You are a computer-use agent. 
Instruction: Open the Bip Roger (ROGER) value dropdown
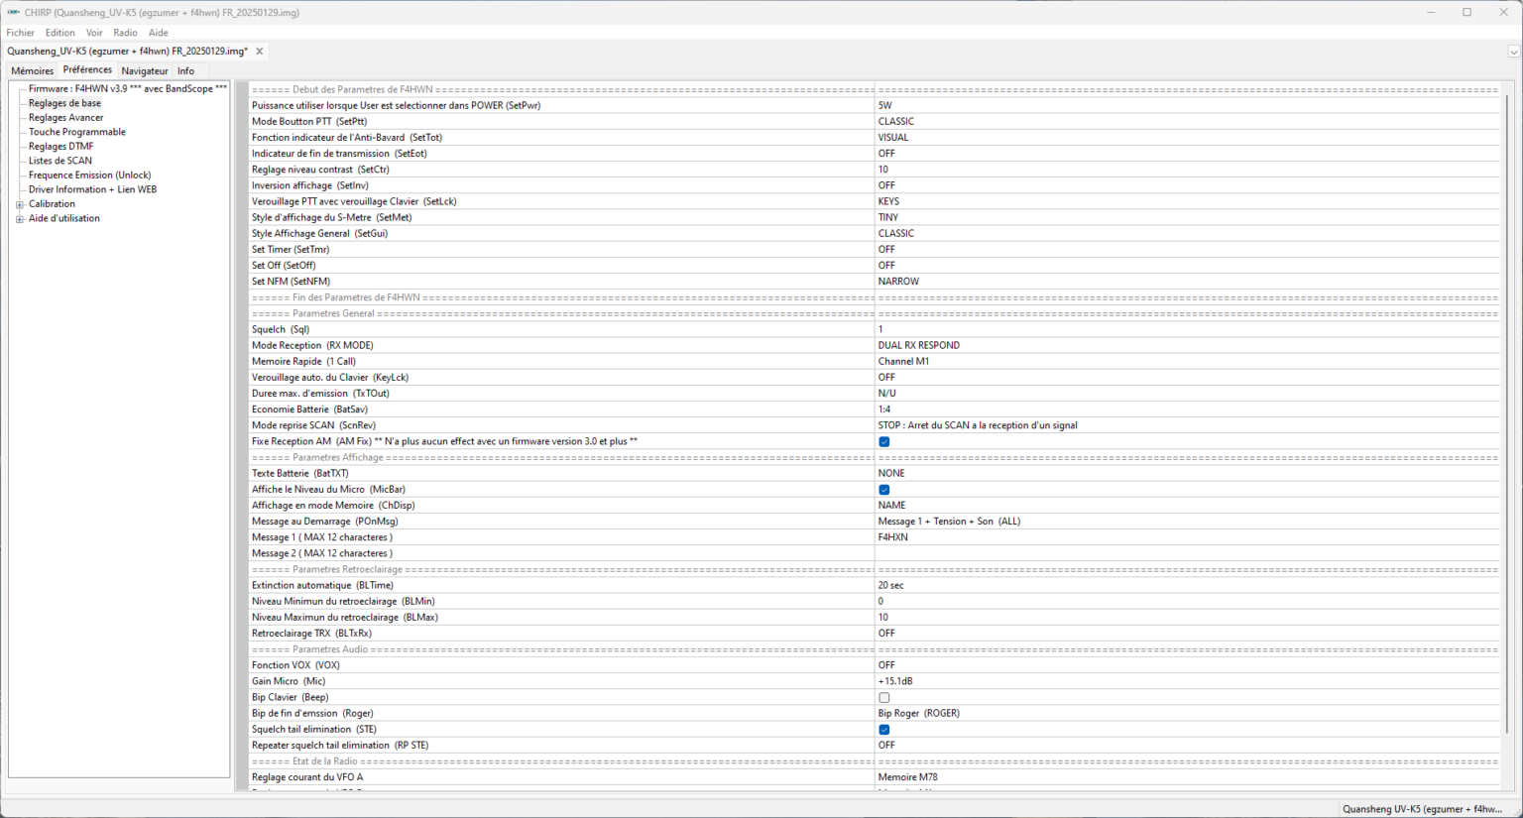(x=1186, y=714)
